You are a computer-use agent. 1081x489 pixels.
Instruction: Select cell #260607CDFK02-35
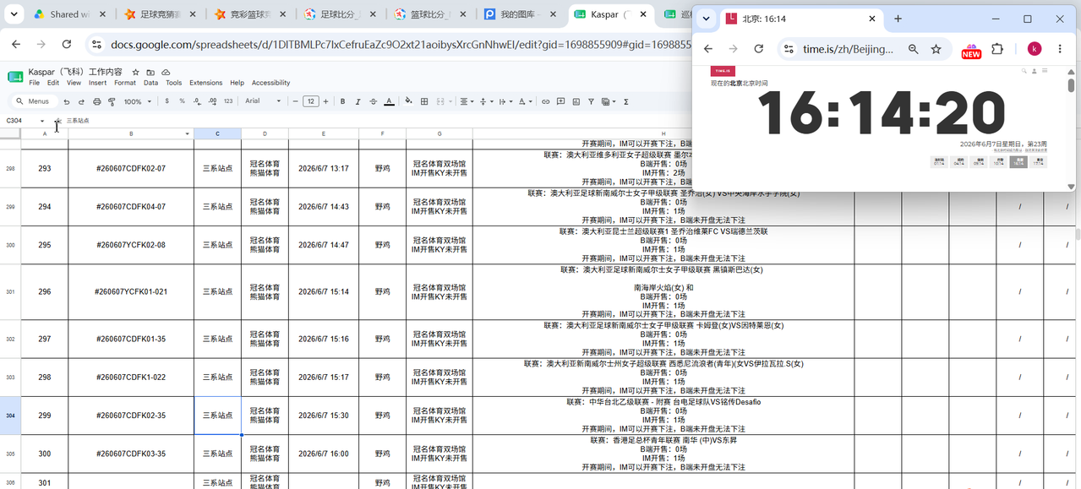point(131,416)
